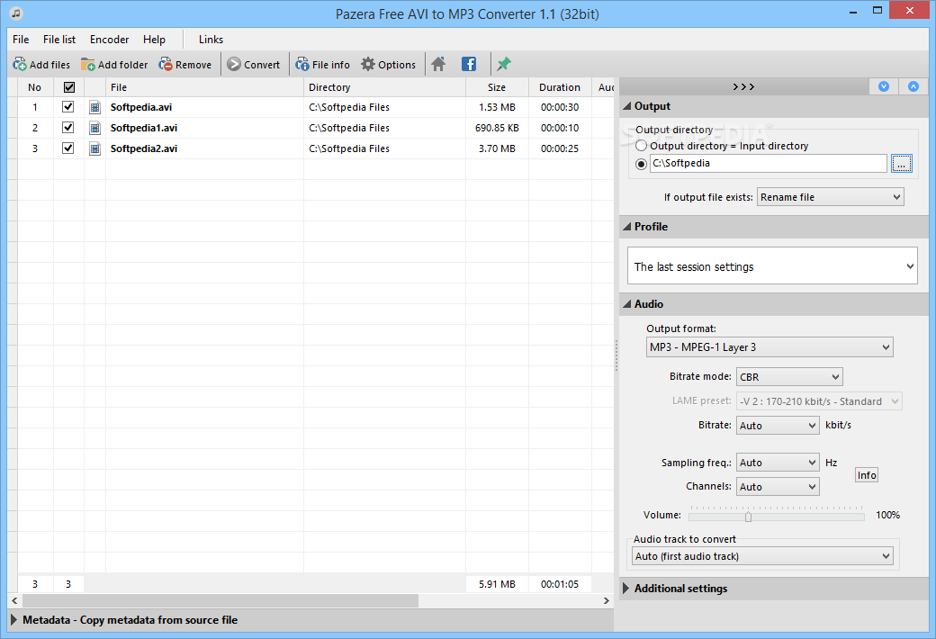Open the Help menu
Viewport: 936px width, 639px height.
click(154, 40)
